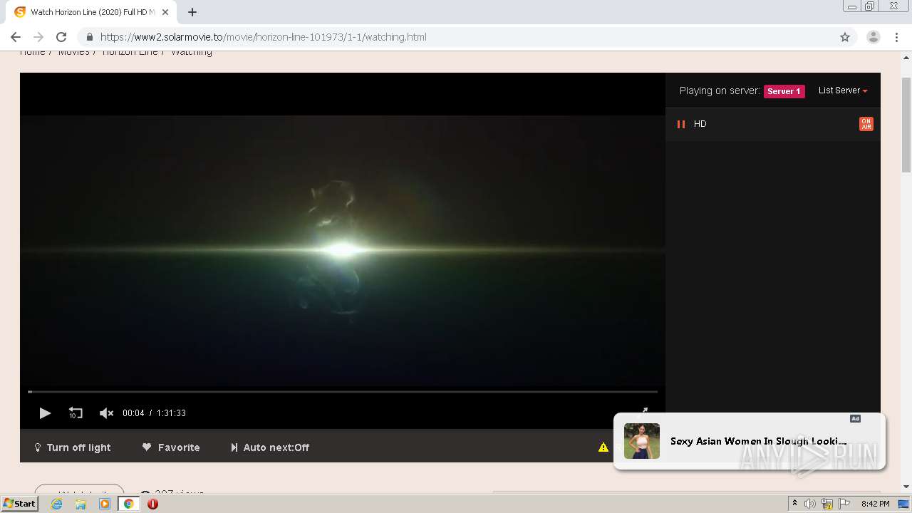Select the HD episode entry

click(773, 124)
